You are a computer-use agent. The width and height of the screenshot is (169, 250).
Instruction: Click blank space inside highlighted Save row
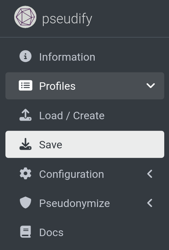(112, 144)
